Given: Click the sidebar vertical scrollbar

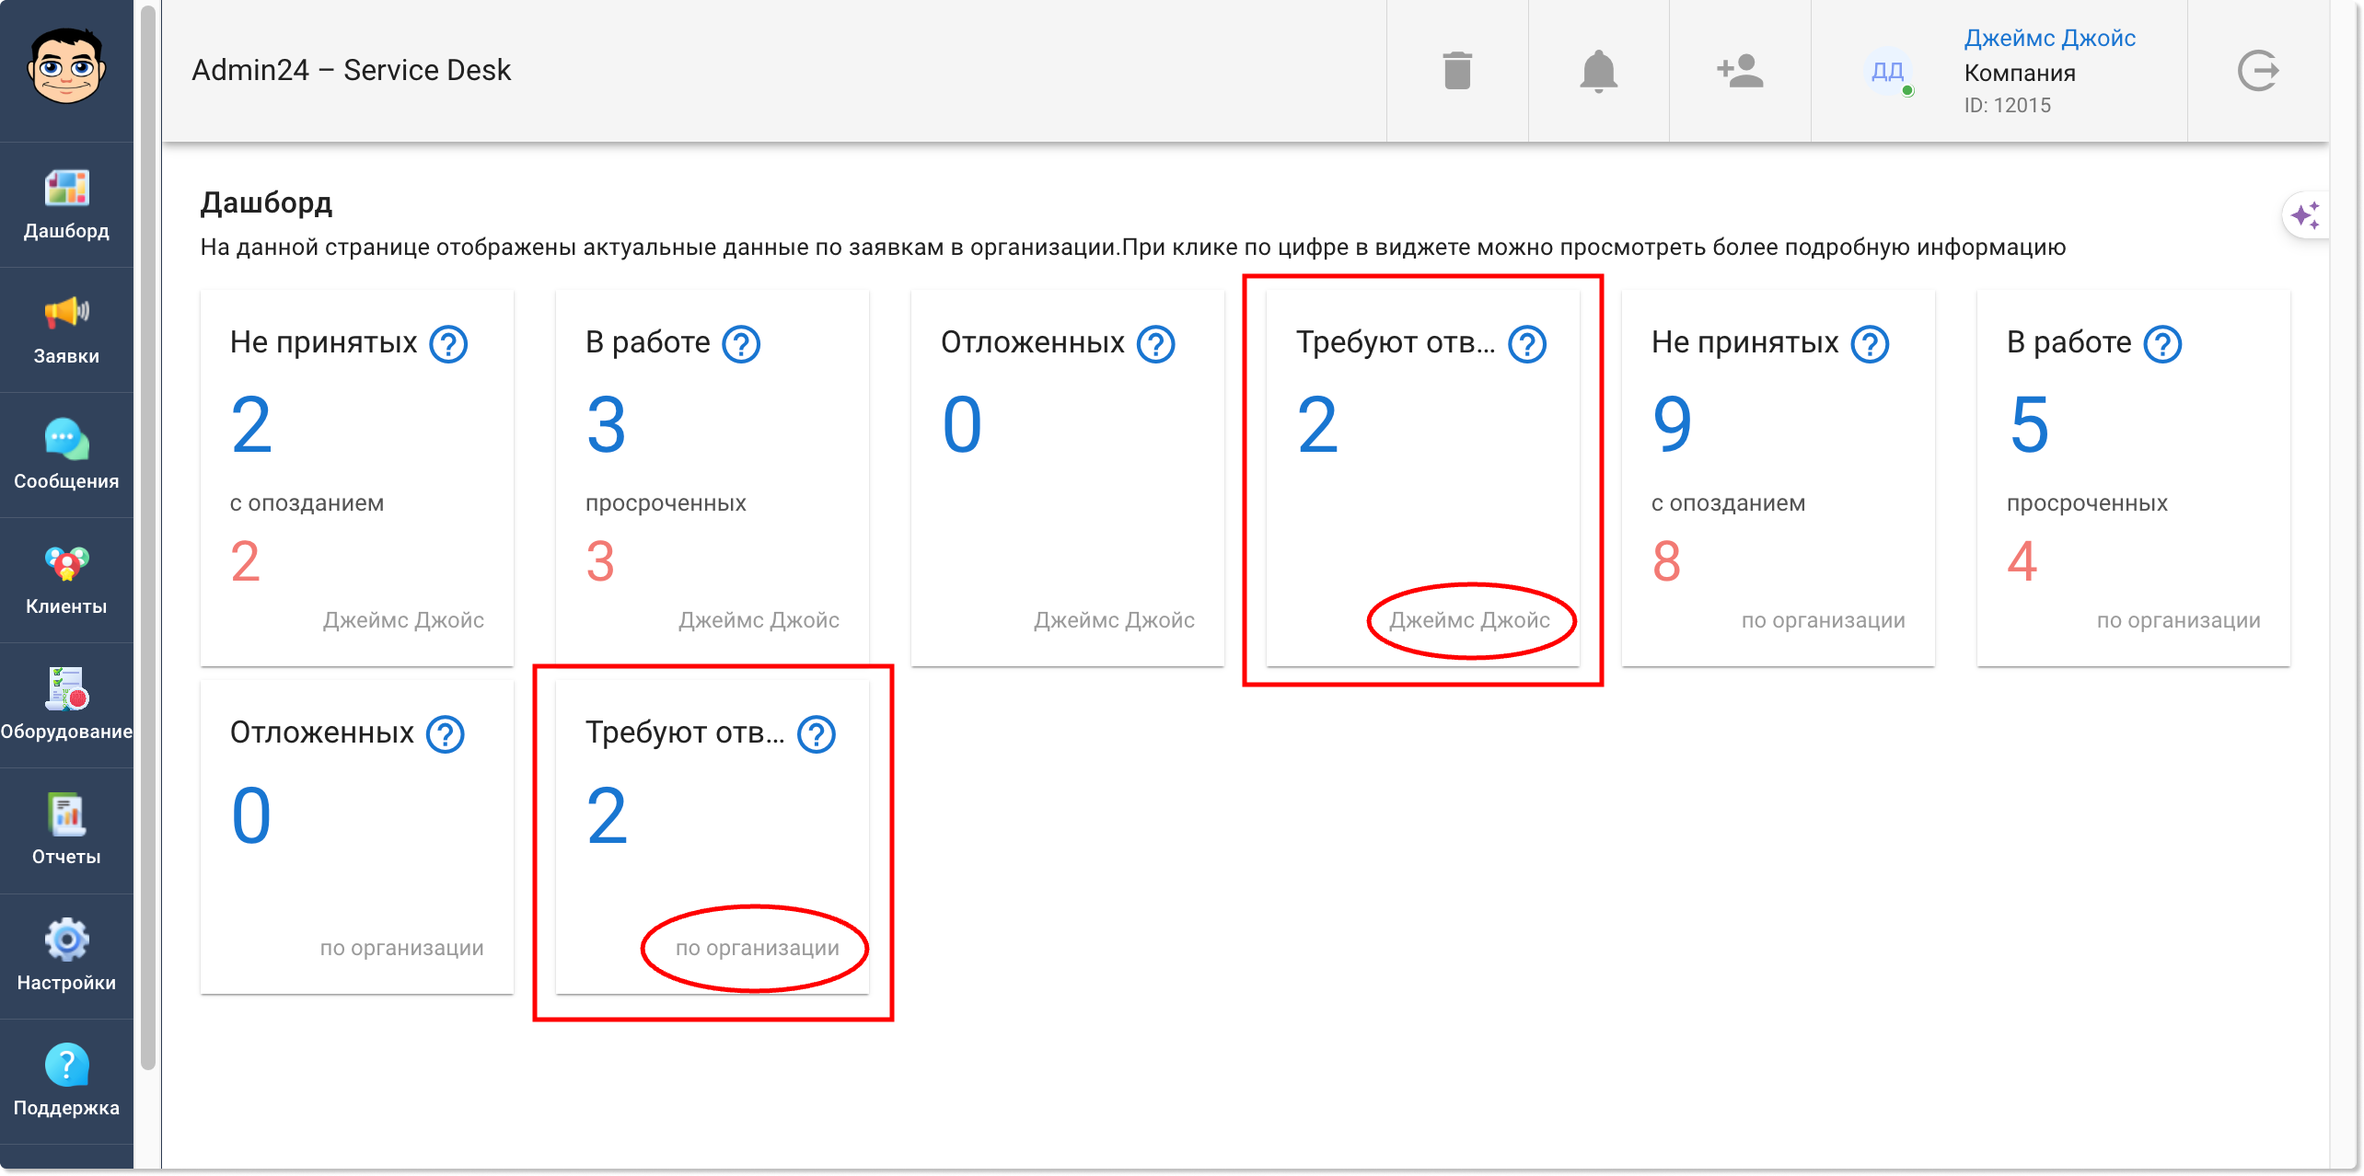Looking at the screenshot, I should click(147, 534).
